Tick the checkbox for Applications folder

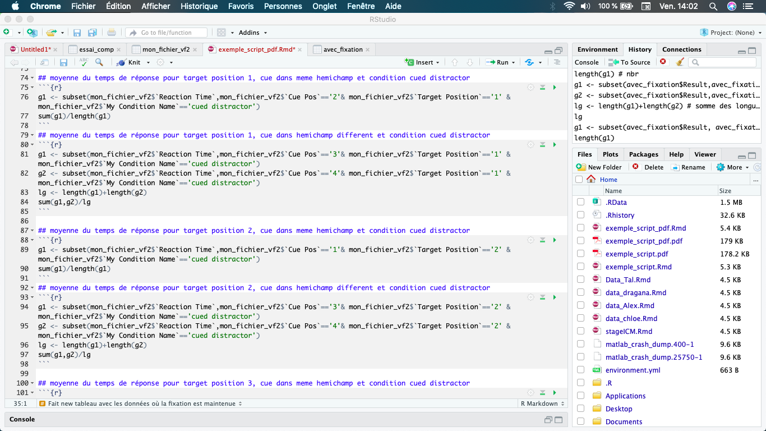[x=580, y=396]
